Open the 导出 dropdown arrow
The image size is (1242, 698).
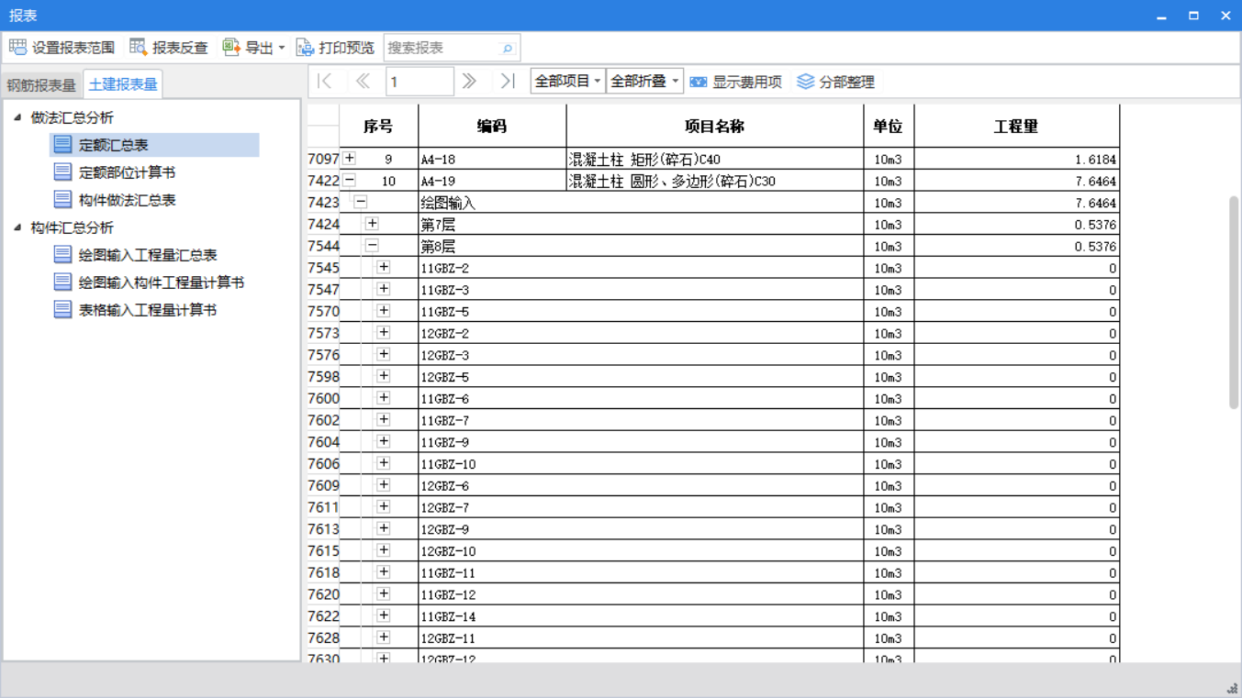(282, 48)
